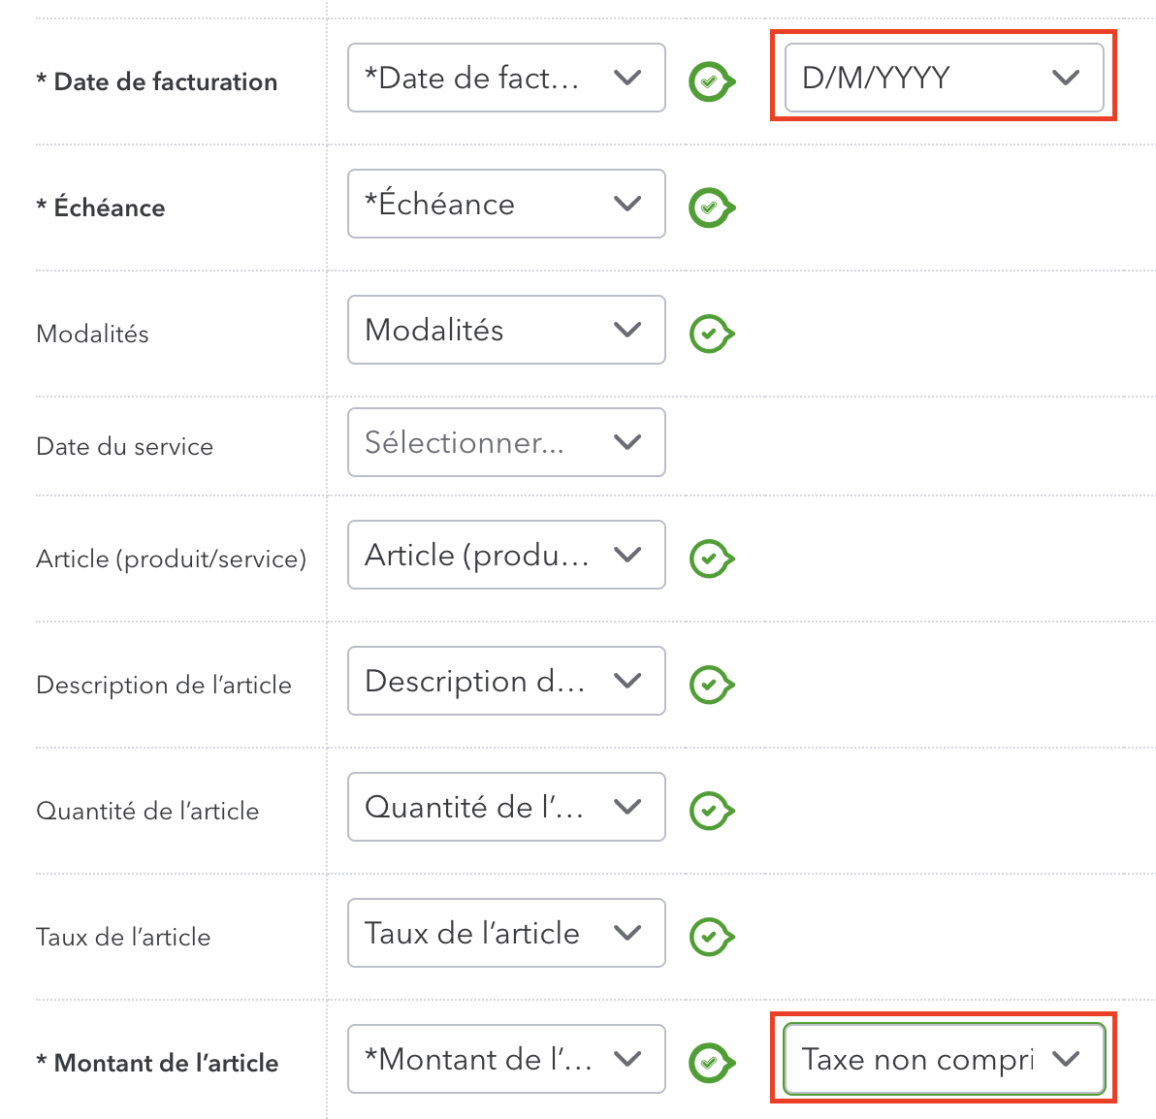
Task: Click the checkmark icon for Taux de l'article
Action: pos(711,937)
